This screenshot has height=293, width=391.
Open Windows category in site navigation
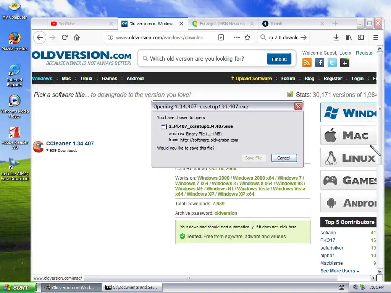pos(42,79)
